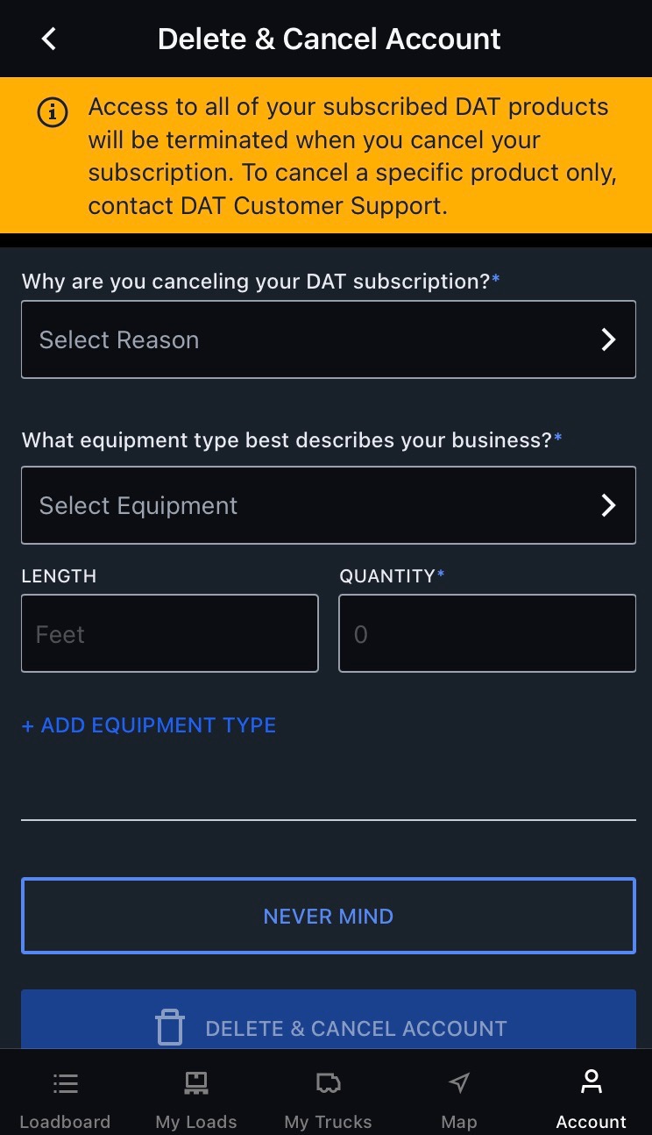The height and width of the screenshot is (1135, 652).
Task: Select the Loadboard icon in bottom navigation
Action: click(x=65, y=1082)
